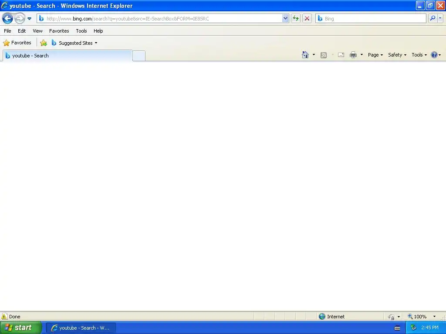Click the 2:45 PM clock
The image size is (446, 334).
click(430, 328)
